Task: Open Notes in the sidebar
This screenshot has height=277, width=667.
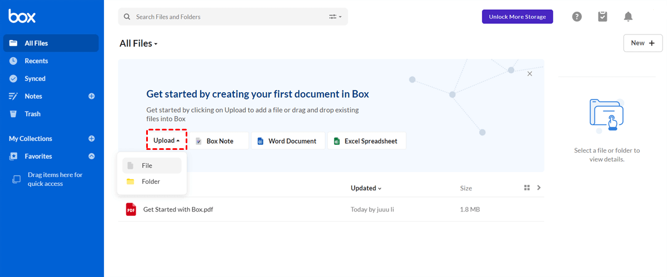Action: coord(33,96)
